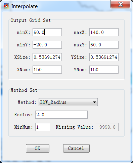Select the "Method:" label text

coord(27,103)
